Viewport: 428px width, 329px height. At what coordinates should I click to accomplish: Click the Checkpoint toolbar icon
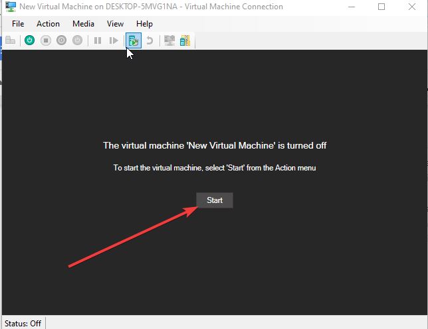click(134, 40)
